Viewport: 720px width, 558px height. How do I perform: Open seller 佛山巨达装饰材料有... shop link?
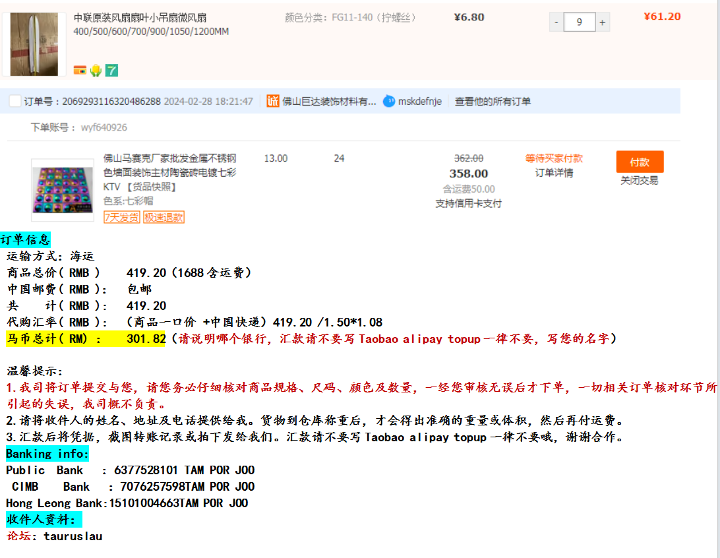[329, 102]
